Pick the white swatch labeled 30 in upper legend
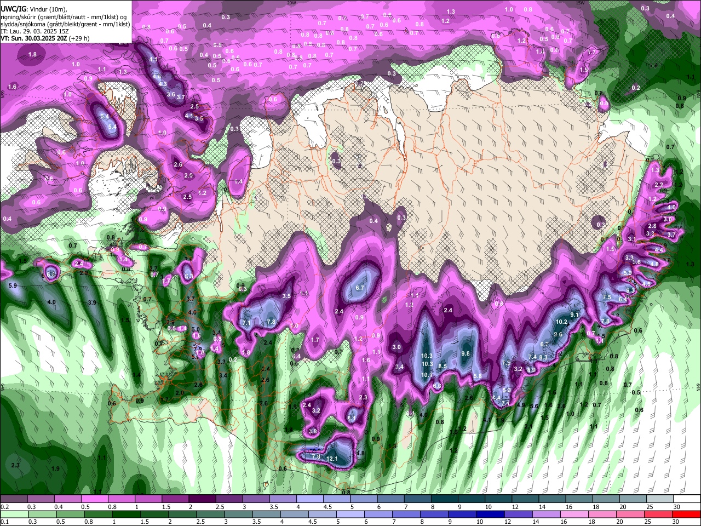The width and height of the screenshot is (701, 526). pyautogui.click(x=687, y=500)
